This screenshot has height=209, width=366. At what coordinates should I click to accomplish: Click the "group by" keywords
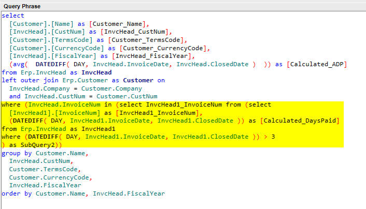pyautogui.click(x=17, y=153)
